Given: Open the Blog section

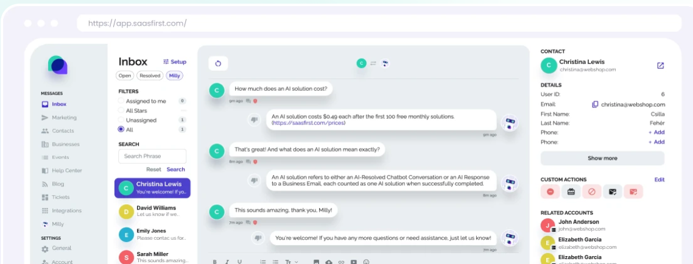Looking at the screenshot, I should 52,184.
